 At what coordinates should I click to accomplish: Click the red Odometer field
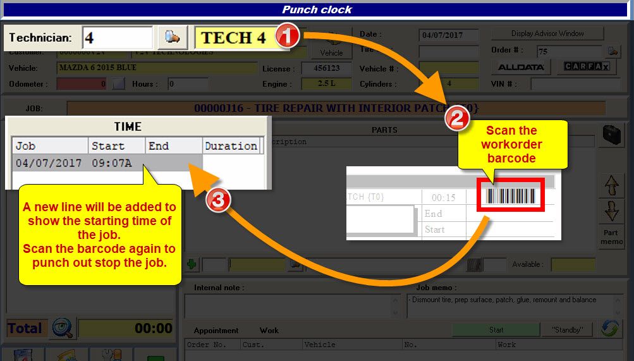pyautogui.click(x=82, y=83)
